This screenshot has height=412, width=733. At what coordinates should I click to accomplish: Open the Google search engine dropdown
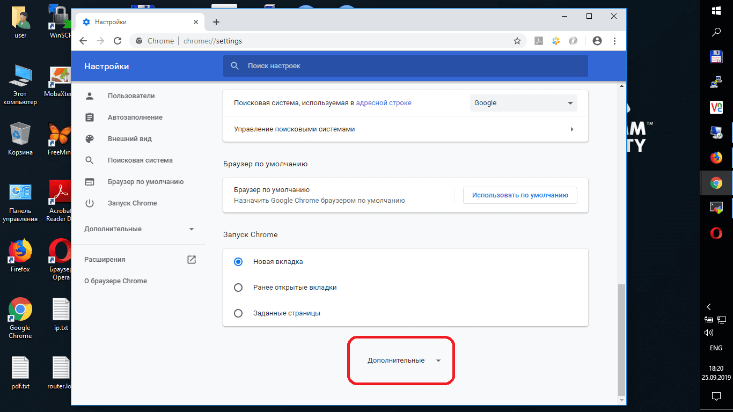[x=524, y=103]
